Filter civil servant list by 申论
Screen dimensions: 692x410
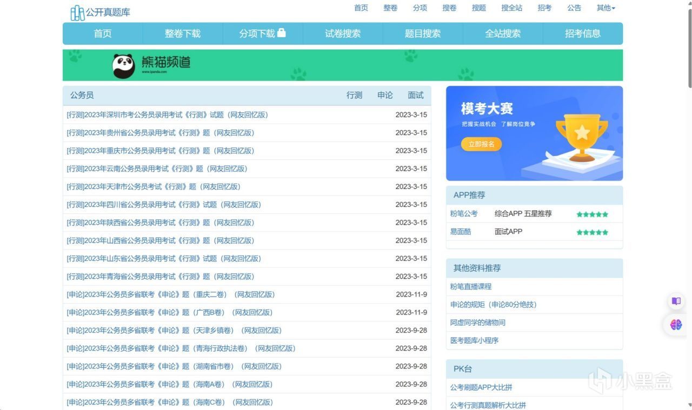pyautogui.click(x=385, y=95)
